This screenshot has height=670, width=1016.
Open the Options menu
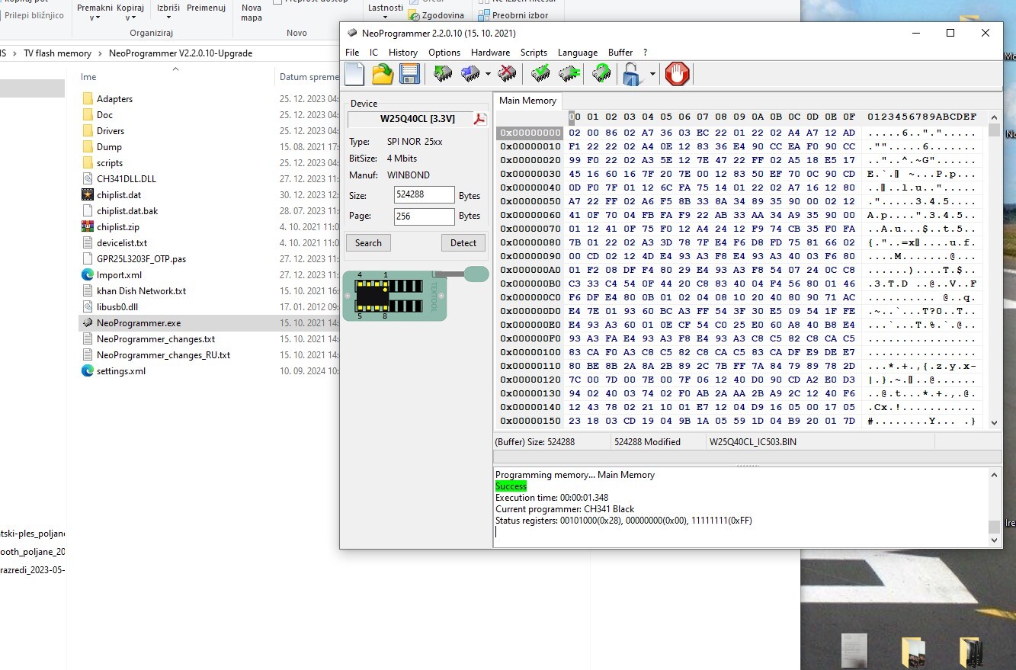[x=444, y=53]
